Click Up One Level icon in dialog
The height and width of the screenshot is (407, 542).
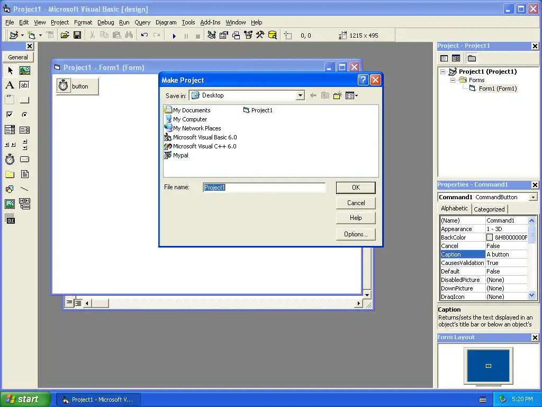(325, 95)
